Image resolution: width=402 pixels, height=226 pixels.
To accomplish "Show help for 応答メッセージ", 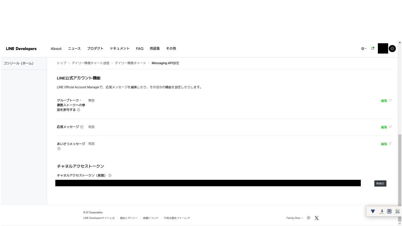I will (x=82, y=127).
